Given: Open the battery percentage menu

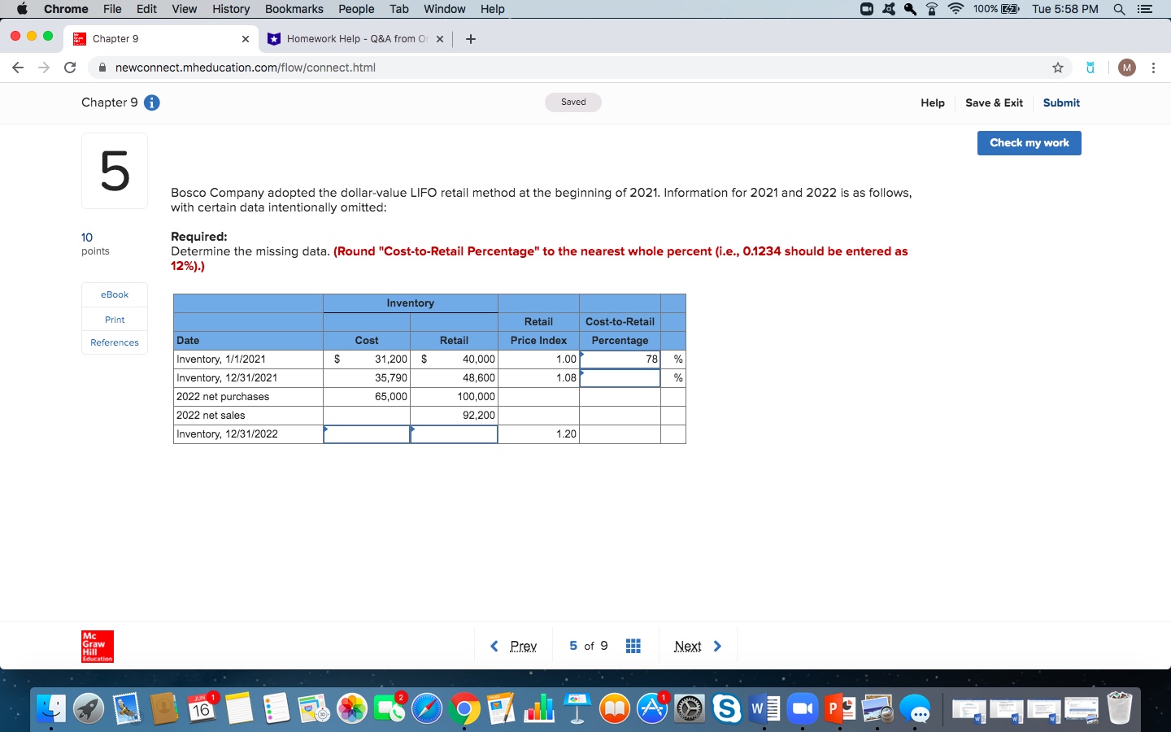Looking at the screenshot, I should (985, 9).
